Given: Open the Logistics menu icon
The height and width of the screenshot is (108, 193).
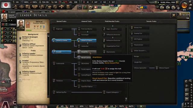Looking at the screenshot, I should click(x=68, y=7).
